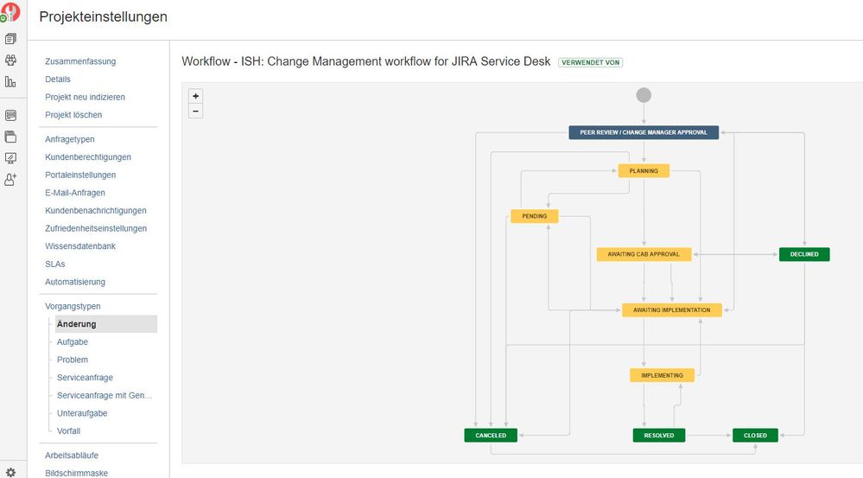
Task: Select the Serviceanfrage issue type
Action: tap(85, 377)
